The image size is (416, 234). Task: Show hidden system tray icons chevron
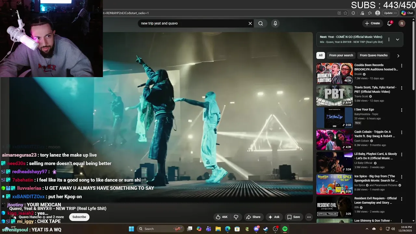click(367, 229)
